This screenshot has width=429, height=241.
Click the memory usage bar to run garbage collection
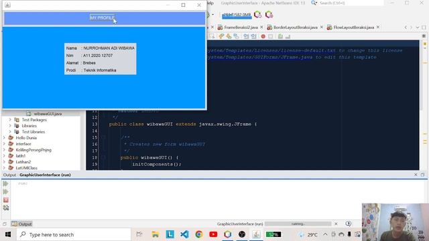pos(237,15)
